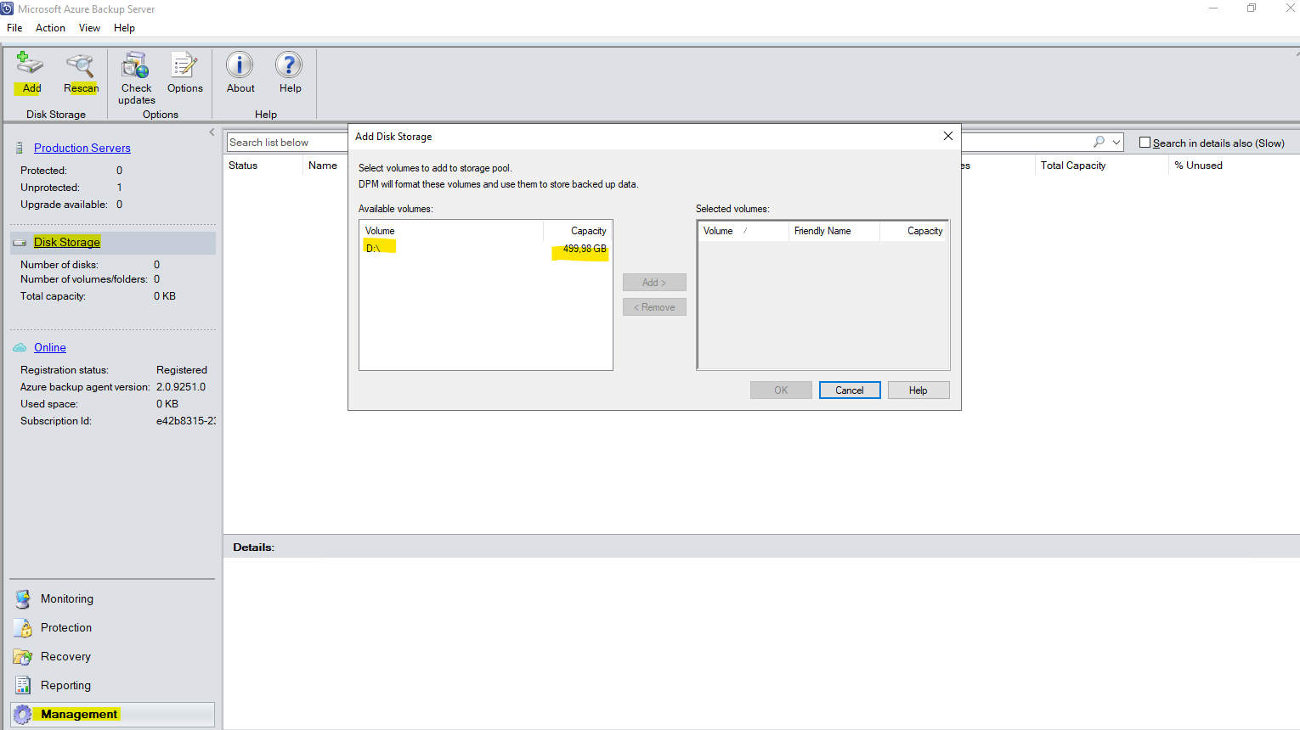Restore down the main window

[1252, 8]
